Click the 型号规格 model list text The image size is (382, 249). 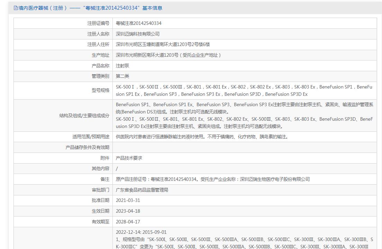pyautogui.click(x=244, y=91)
